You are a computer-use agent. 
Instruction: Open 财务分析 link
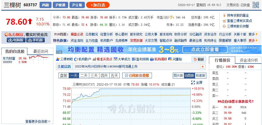181,34
